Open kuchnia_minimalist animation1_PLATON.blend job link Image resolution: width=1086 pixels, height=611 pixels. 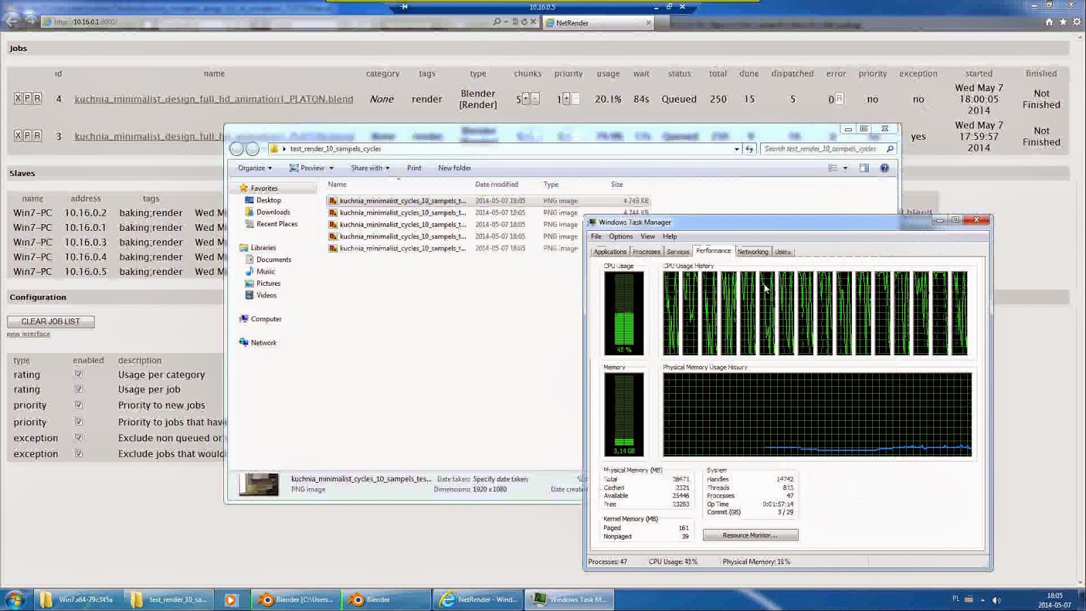tap(214, 99)
